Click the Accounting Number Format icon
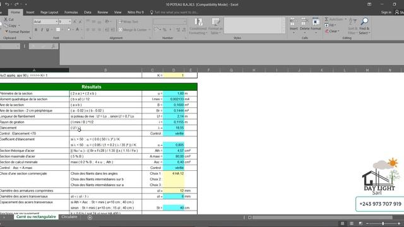This screenshot has width=404, height=227. pyautogui.click(x=155, y=30)
